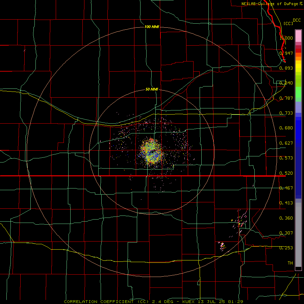Click the DCC label above the color scale

[x=297, y=20]
